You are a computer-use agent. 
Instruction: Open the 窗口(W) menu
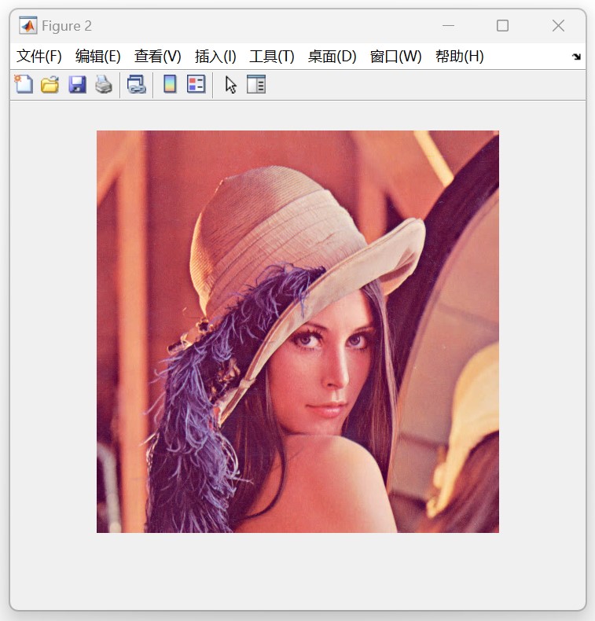tap(395, 57)
